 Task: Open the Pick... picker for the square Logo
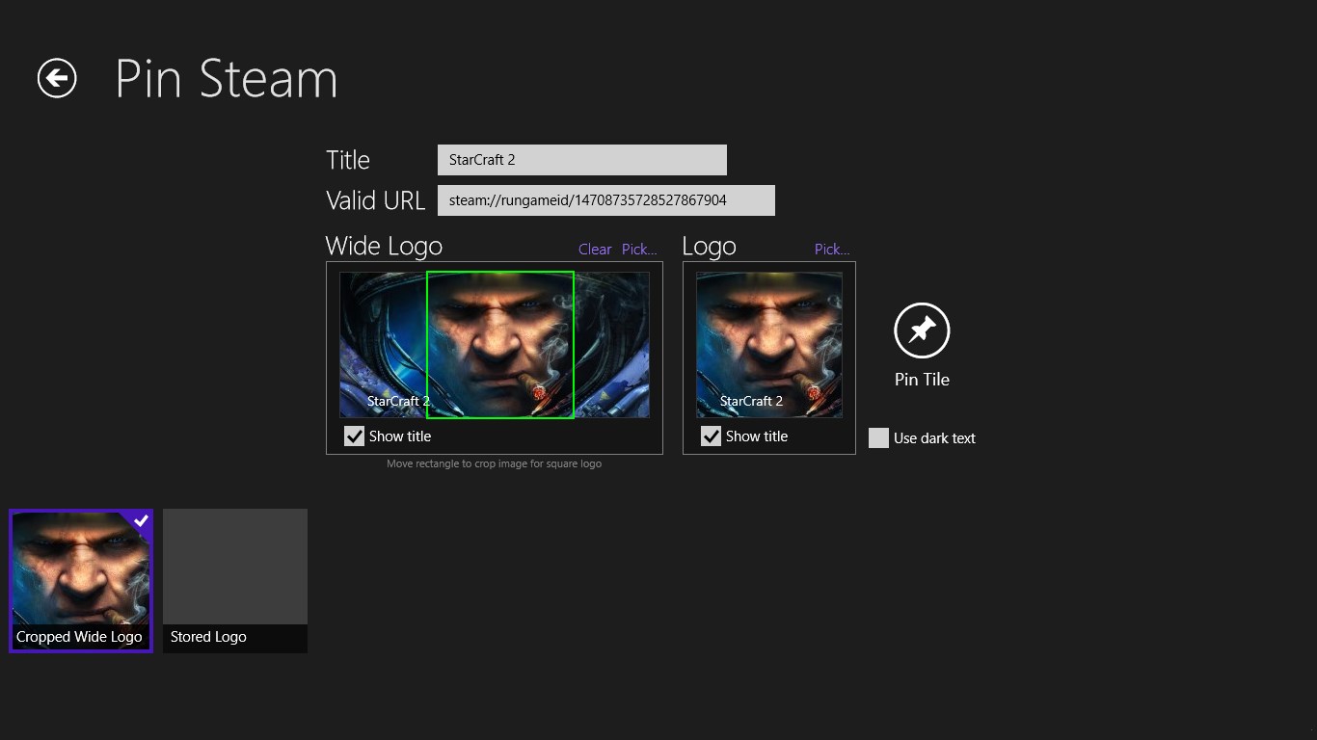tap(831, 249)
